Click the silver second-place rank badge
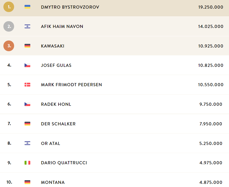 (x=9, y=26)
